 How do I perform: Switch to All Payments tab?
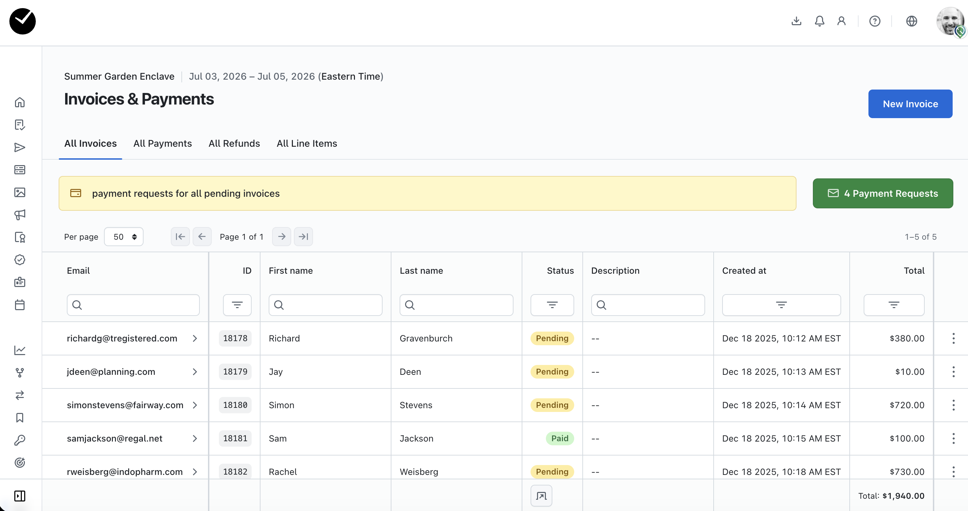(x=162, y=143)
